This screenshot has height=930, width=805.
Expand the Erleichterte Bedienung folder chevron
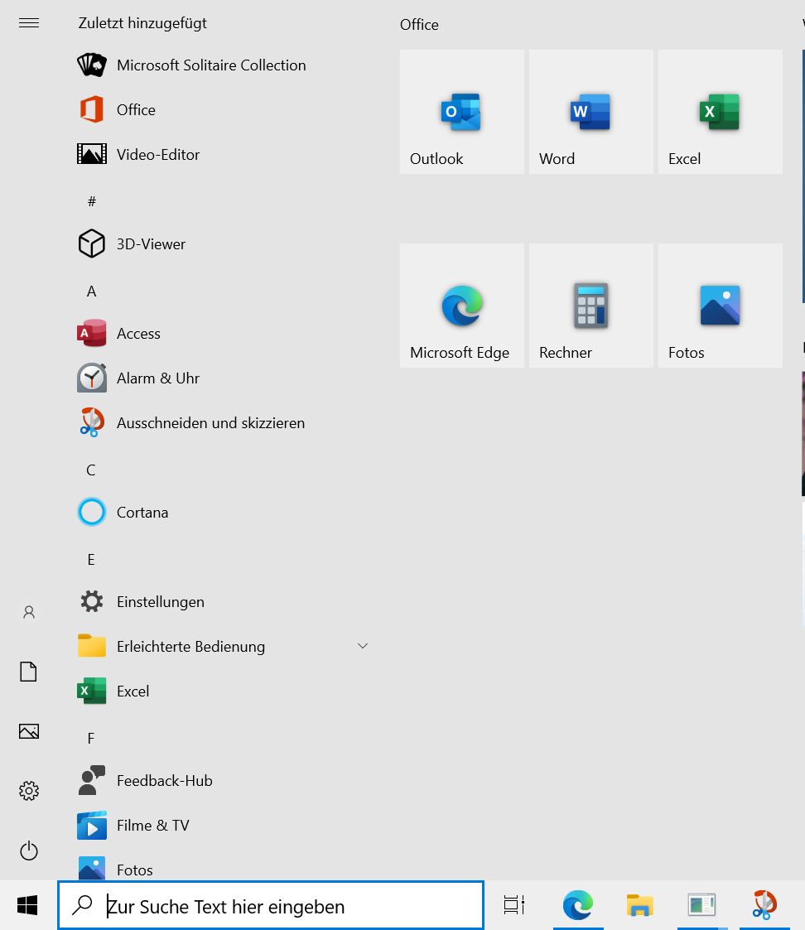(363, 646)
